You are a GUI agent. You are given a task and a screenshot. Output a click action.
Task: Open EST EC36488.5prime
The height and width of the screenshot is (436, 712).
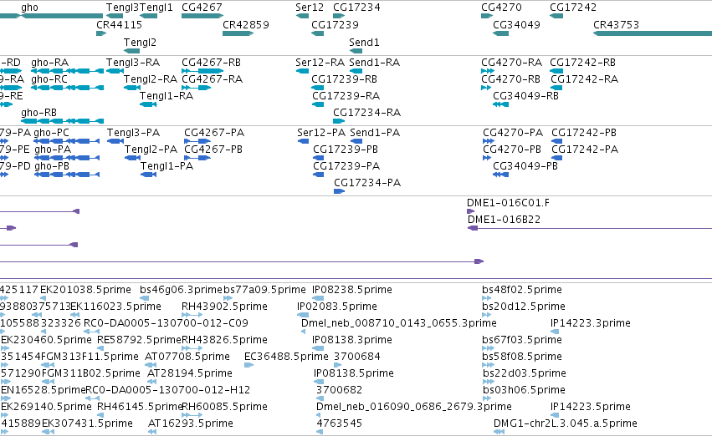(286, 357)
